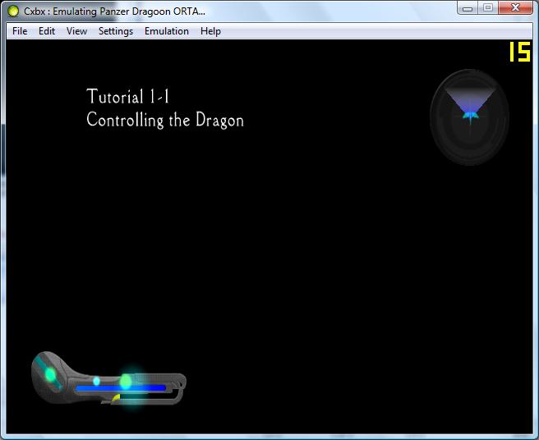Open the Edit menu
Screen dimensions: 539x440
coord(47,31)
